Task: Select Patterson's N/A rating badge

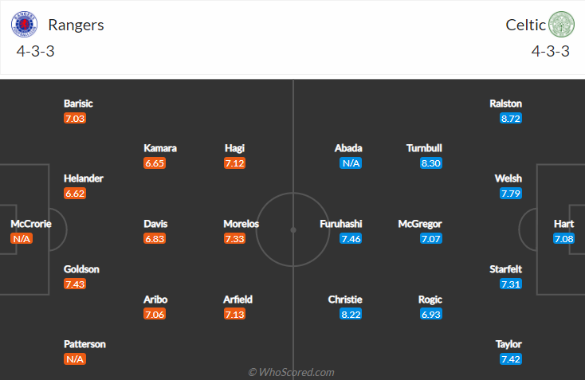Action: point(75,359)
